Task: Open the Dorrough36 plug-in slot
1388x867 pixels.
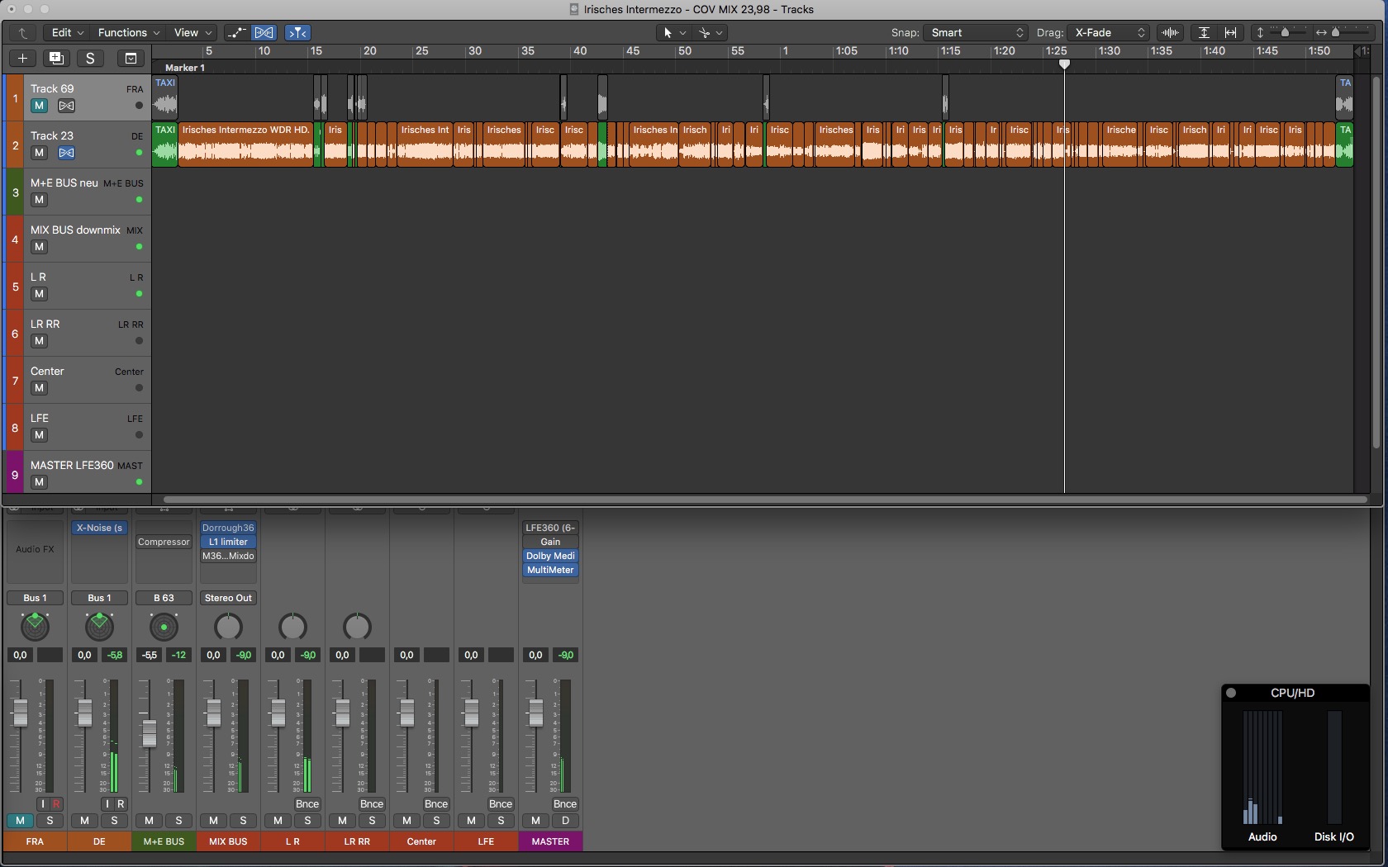Action: pyautogui.click(x=228, y=528)
